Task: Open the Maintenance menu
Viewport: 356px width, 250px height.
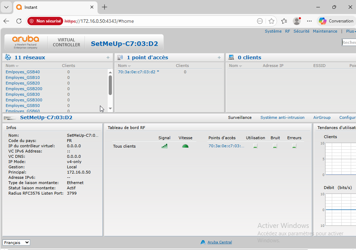Action: coord(325,31)
